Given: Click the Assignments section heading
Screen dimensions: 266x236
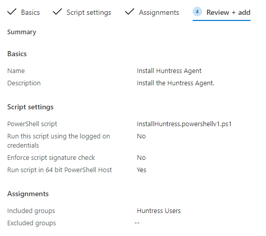Looking at the screenshot, I should (x=28, y=194).
